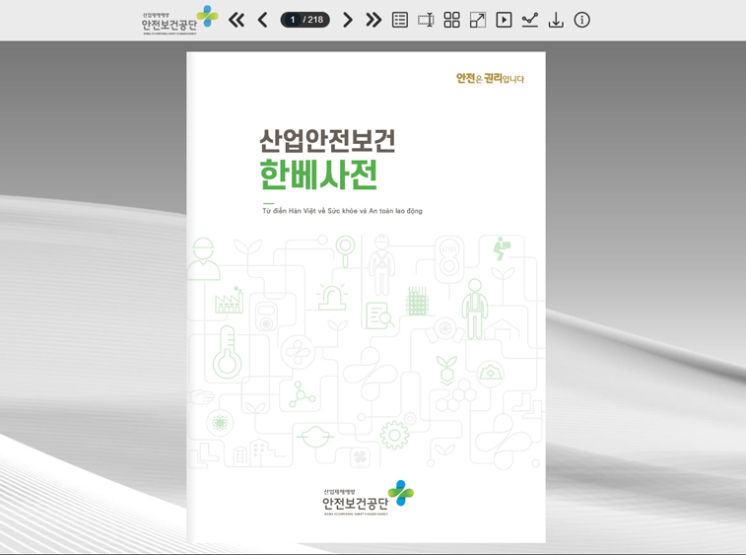The height and width of the screenshot is (555, 746).
Task: Open the drawing/annotation tool
Action: (529, 20)
